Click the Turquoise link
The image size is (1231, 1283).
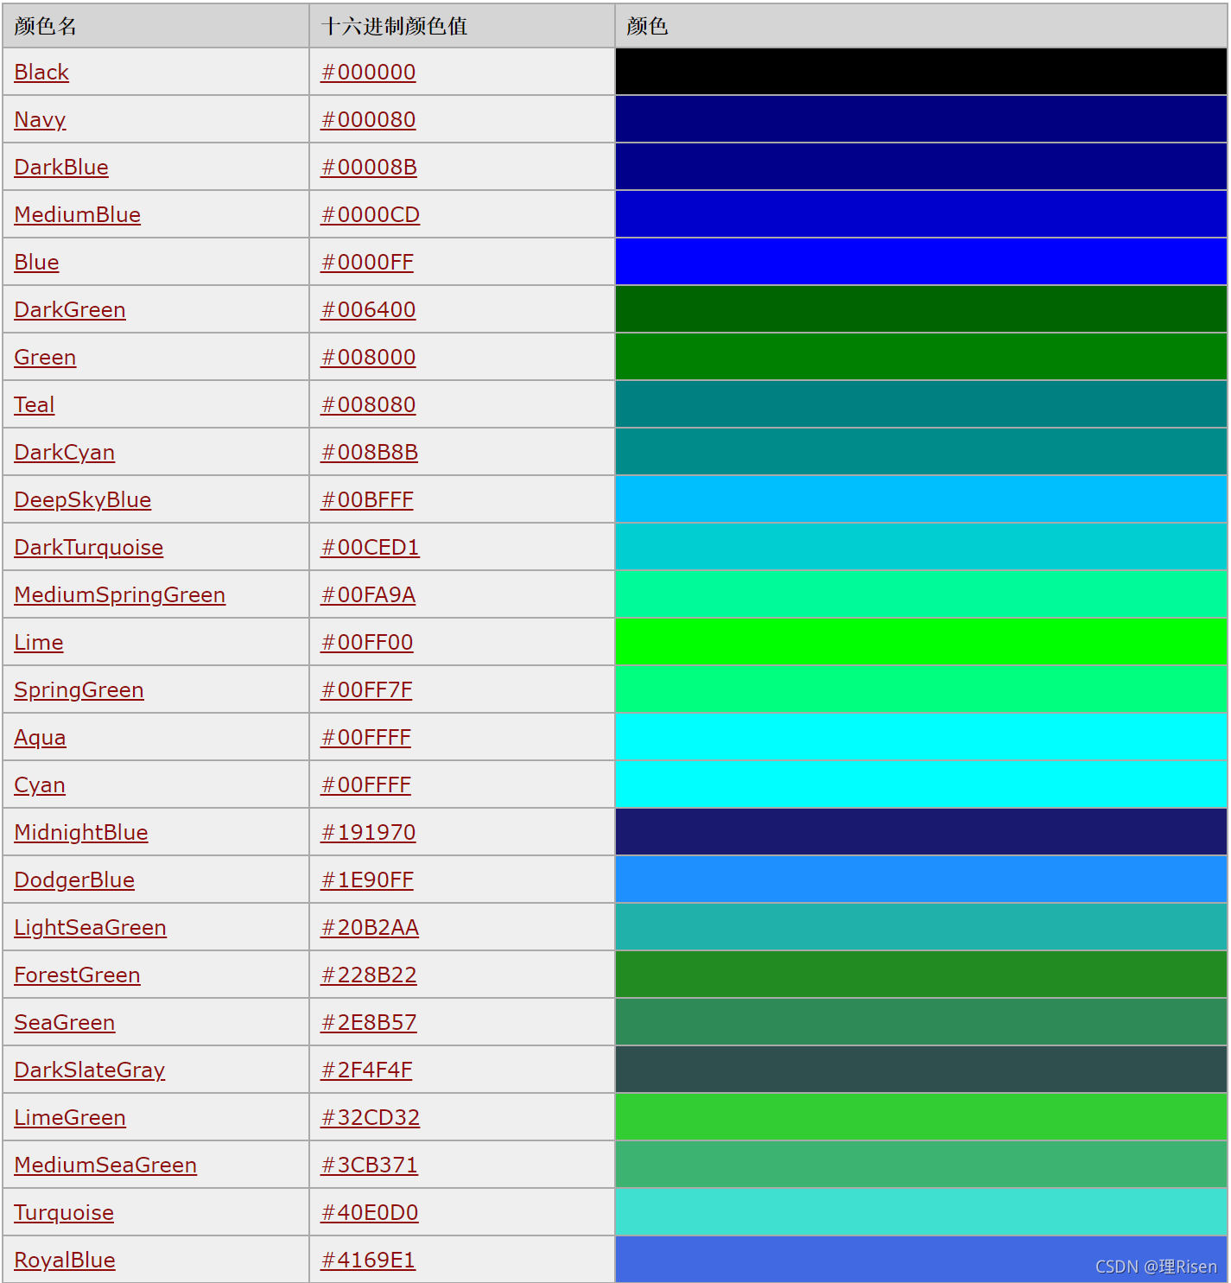[64, 1213]
